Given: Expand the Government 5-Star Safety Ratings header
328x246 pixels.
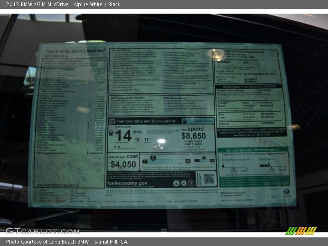Looking at the screenshot, I should coord(249,86).
